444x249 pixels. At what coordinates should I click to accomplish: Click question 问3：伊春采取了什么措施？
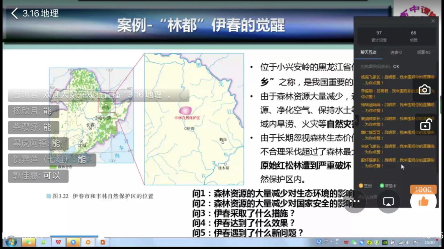(x=244, y=213)
